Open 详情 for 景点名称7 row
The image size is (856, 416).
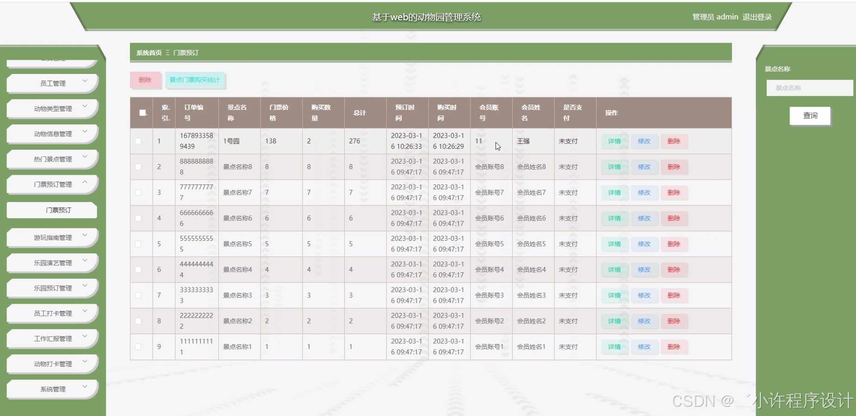(614, 193)
